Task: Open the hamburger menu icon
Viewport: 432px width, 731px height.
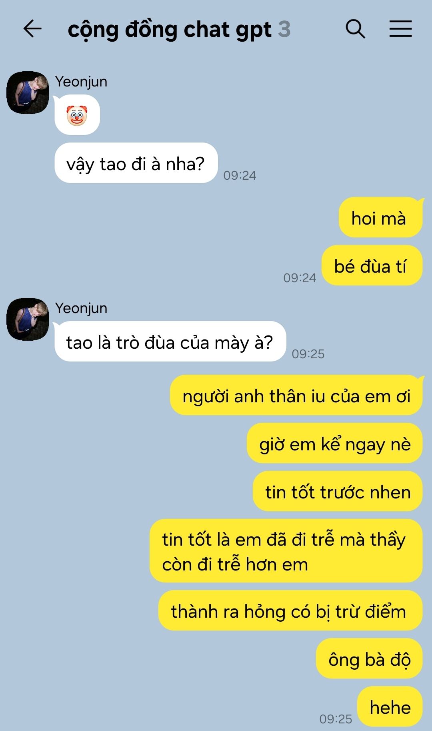Action: pyautogui.click(x=400, y=29)
